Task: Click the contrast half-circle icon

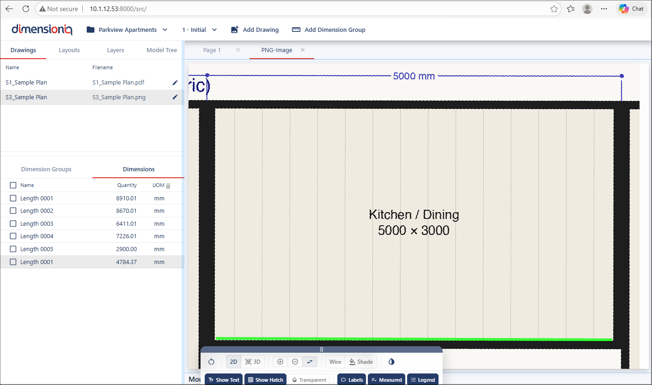Action: click(391, 362)
